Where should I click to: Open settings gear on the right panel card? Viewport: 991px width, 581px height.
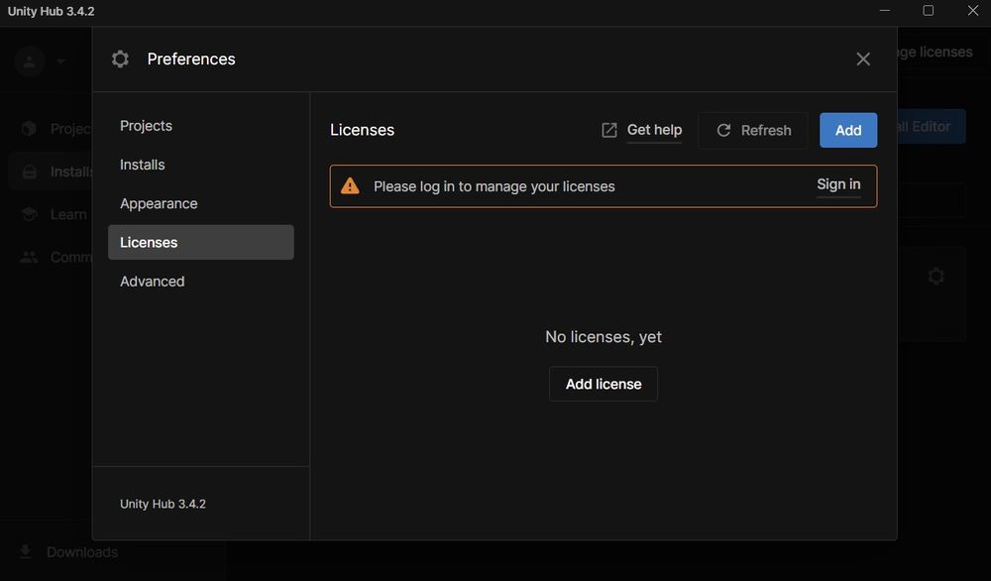pyautogui.click(x=936, y=276)
